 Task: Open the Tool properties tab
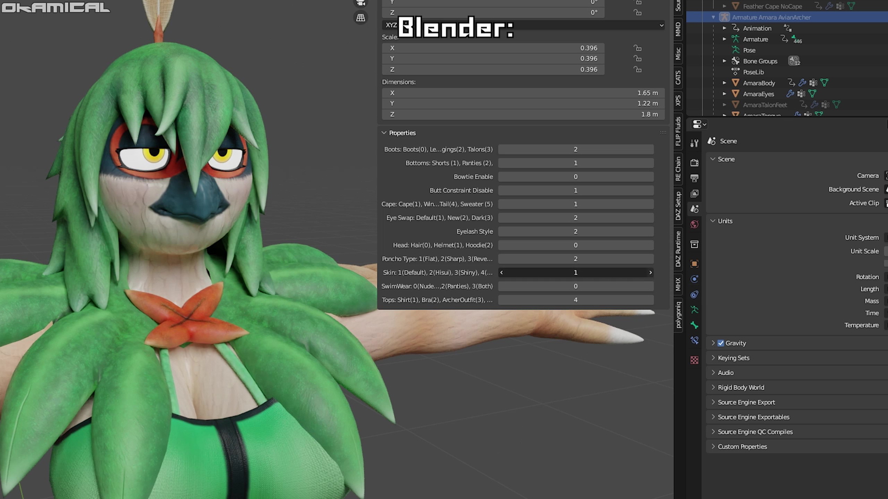pos(694,142)
